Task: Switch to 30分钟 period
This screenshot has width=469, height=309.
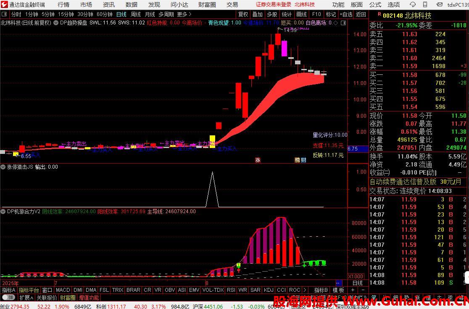Action: point(85,14)
